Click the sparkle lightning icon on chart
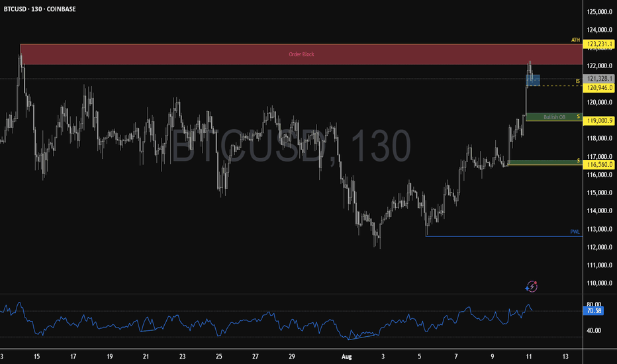 click(531, 287)
